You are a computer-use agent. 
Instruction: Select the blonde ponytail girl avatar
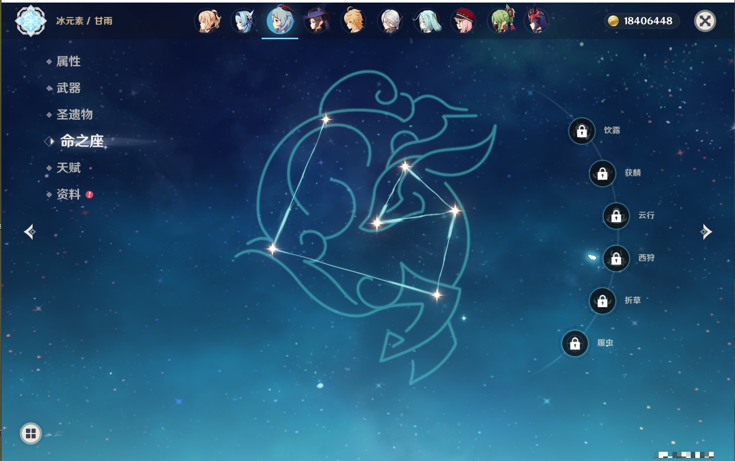[208, 21]
